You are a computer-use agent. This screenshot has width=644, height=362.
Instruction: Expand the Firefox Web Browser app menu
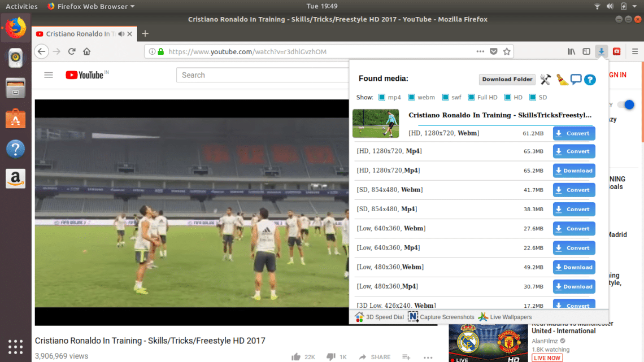coord(91,6)
